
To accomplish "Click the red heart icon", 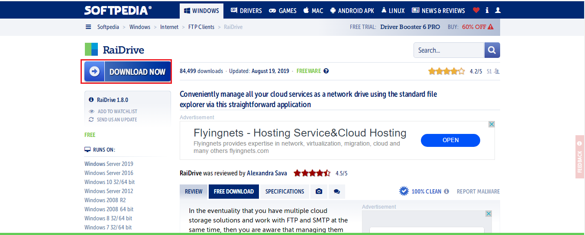I will pyautogui.click(x=476, y=10).
